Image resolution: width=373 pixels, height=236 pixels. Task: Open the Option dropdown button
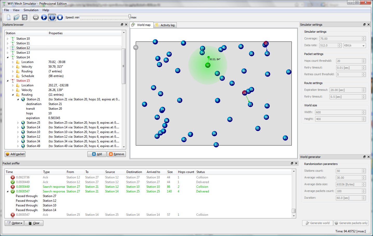pos(14,223)
